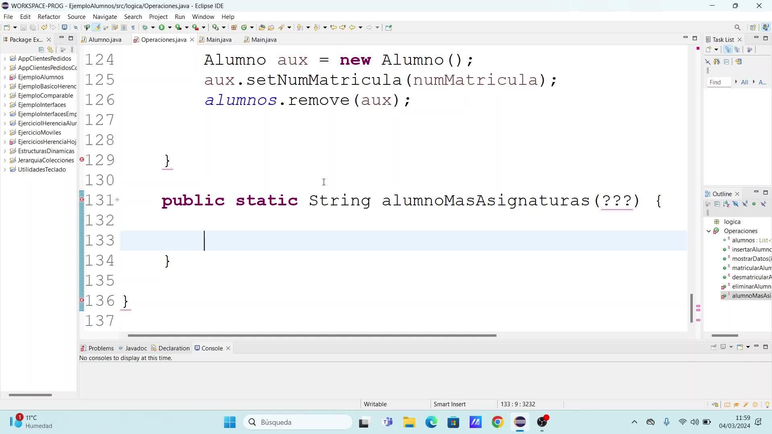The image size is (772, 434).
Task: Toggle Categorized view in Task List
Action: [x=728, y=49]
